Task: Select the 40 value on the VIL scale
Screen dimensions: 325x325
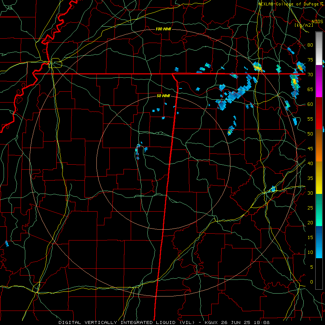Action: 310,163
